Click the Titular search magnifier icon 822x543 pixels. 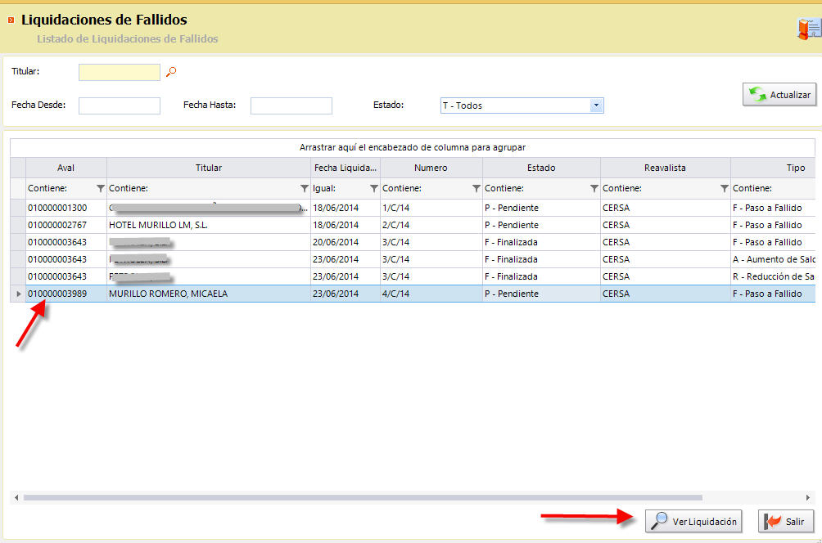pos(171,72)
